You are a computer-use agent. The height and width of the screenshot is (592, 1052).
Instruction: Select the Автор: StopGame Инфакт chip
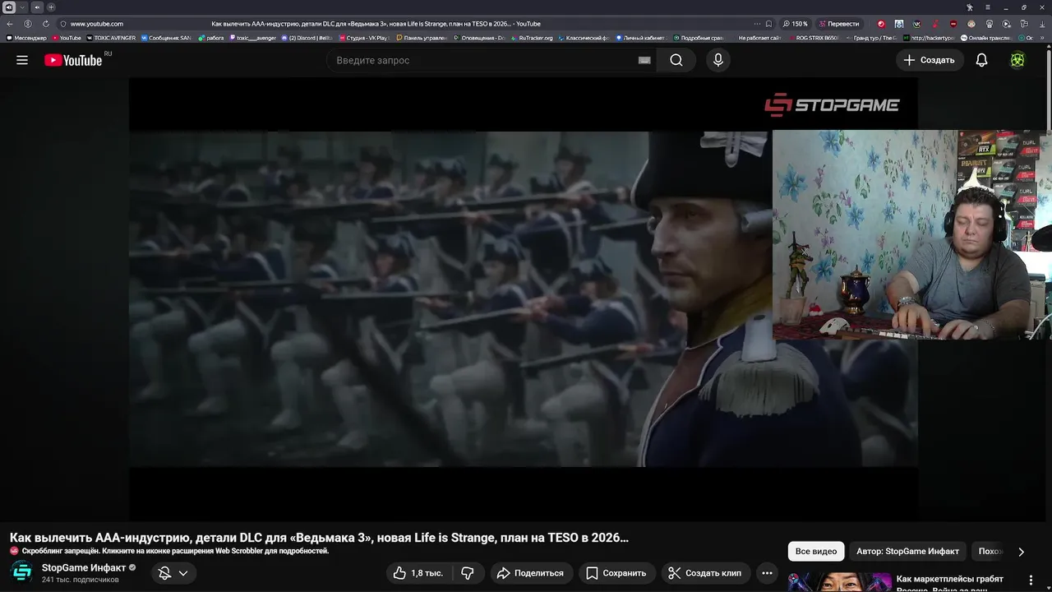click(907, 552)
